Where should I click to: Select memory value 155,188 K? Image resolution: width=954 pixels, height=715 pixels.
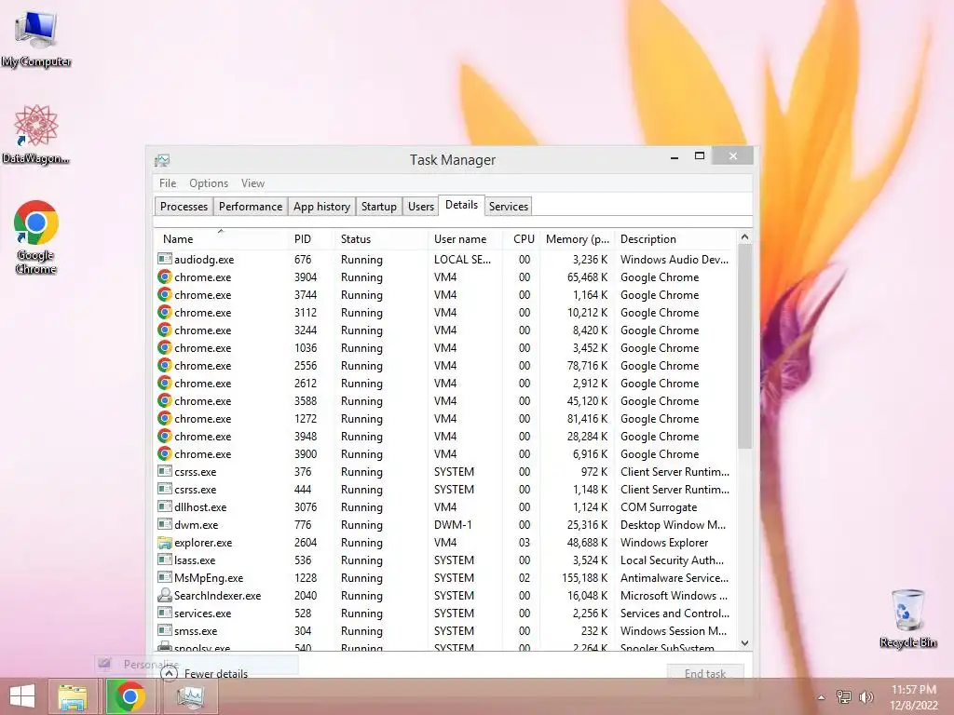point(585,577)
